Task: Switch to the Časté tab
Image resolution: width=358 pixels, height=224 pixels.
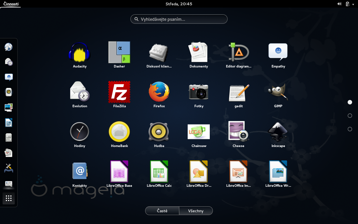Action: [162, 211]
